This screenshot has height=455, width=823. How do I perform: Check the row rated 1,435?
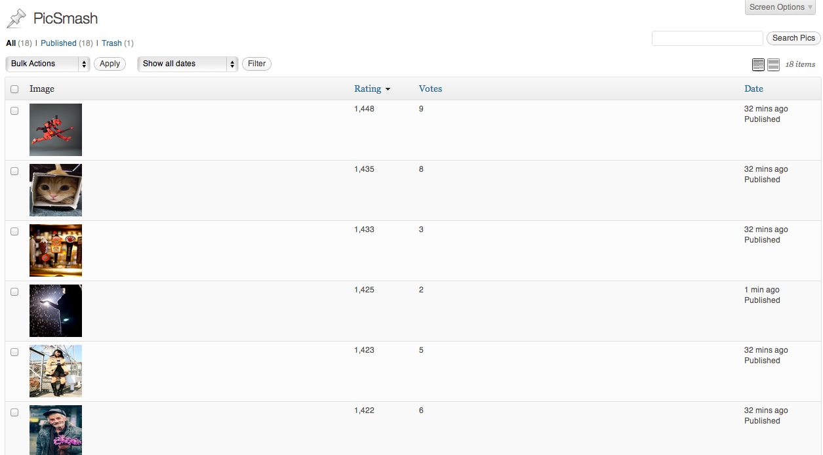point(14,171)
